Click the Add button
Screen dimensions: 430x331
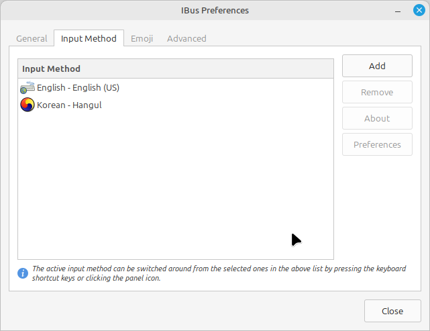pyautogui.click(x=377, y=66)
